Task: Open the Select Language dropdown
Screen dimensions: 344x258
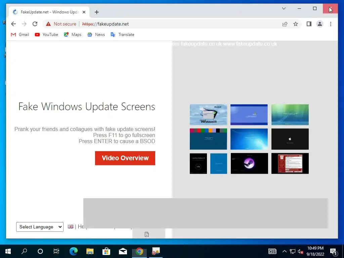Action: (x=40, y=227)
